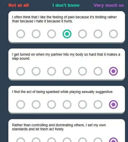Choose third radio for slap sound statement
Image resolution: width=128 pixels, height=142 pixels.
point(52,71)
